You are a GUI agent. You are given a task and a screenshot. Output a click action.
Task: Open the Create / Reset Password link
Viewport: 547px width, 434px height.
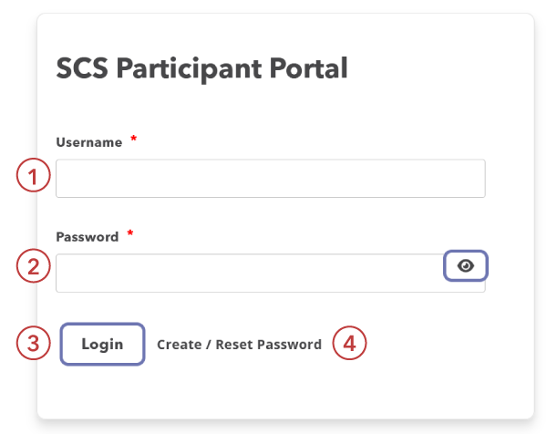tap(239, 345)
